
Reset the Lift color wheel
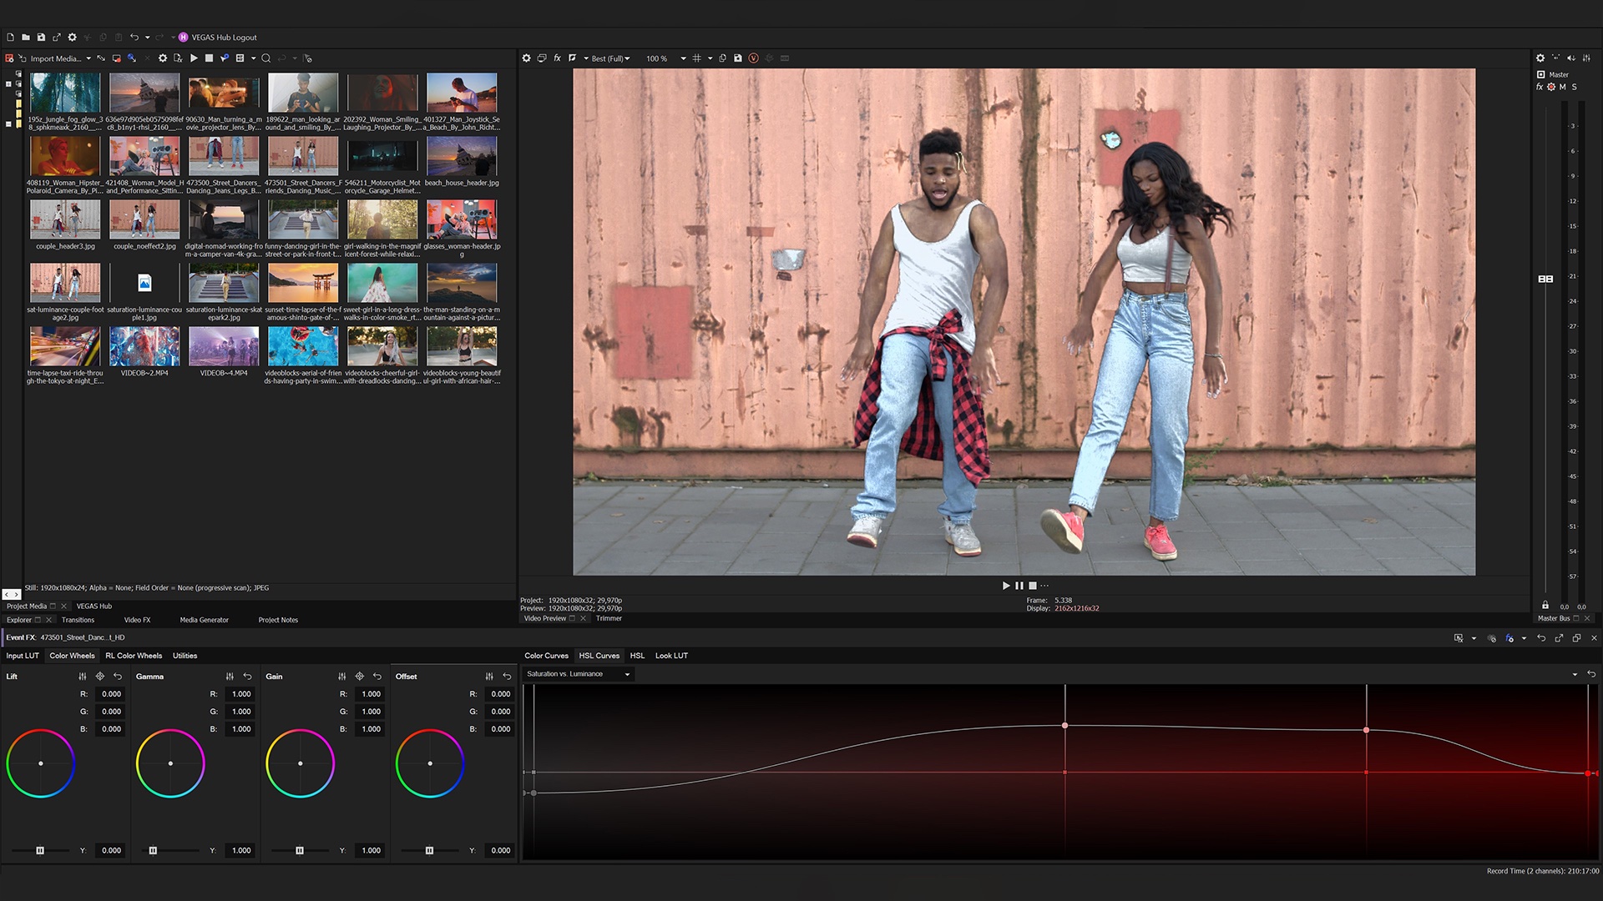tap(118, 677)
